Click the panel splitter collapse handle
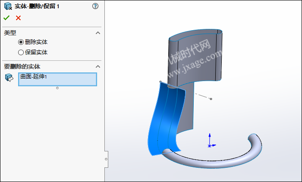 [x=106, y=159]
